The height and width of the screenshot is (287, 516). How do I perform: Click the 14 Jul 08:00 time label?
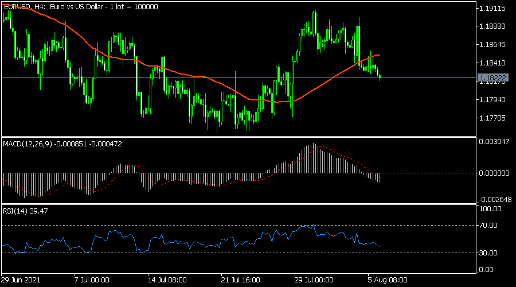[167, 280]
